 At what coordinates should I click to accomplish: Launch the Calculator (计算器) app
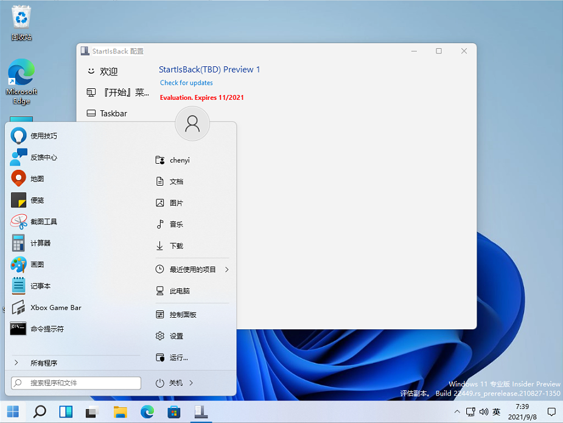pyautogui.click(x=40, y=243)
